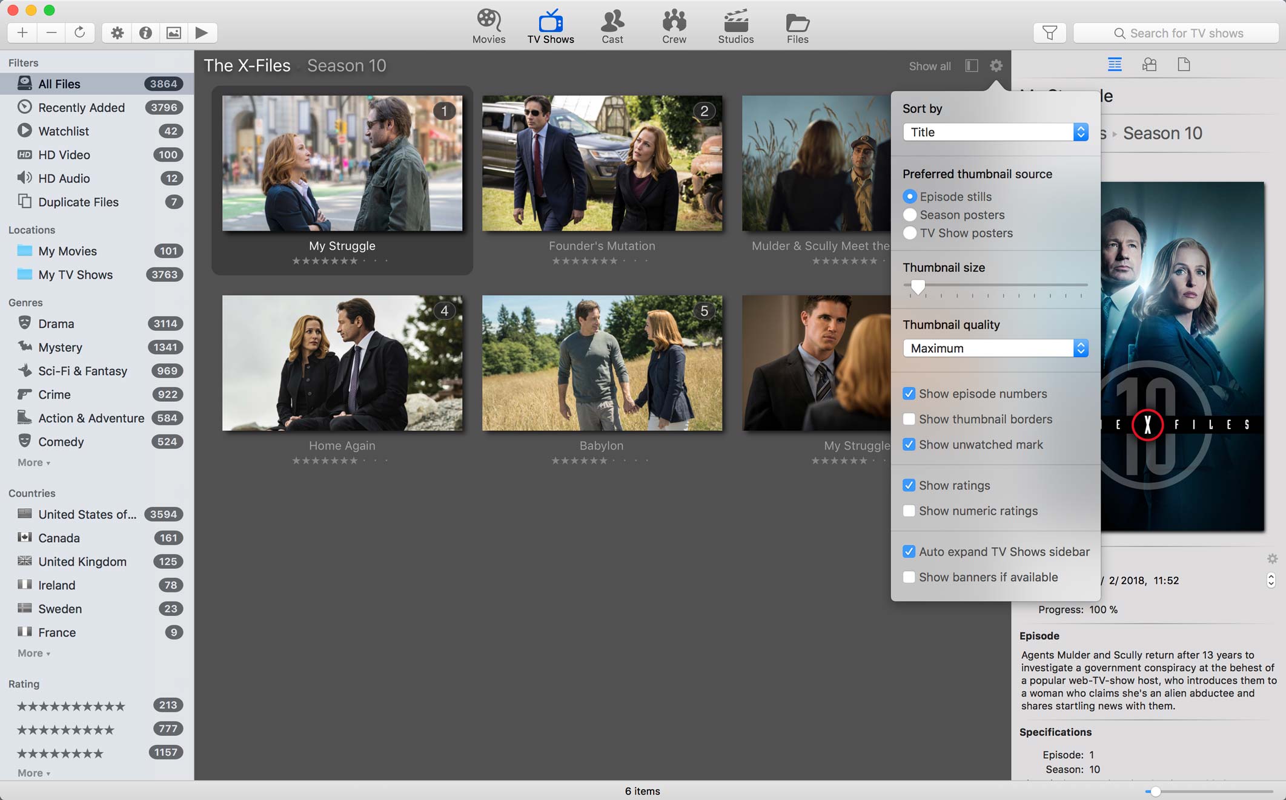Click the image/artwork toolbar button
1286x800 pixels.
point(174,33)
